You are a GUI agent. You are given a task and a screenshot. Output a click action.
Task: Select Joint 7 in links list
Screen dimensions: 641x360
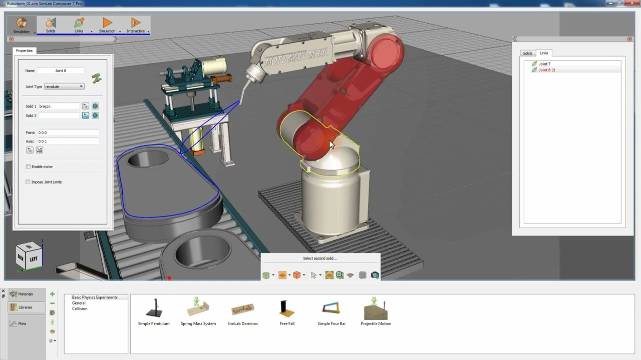click(x=544, y=64)
